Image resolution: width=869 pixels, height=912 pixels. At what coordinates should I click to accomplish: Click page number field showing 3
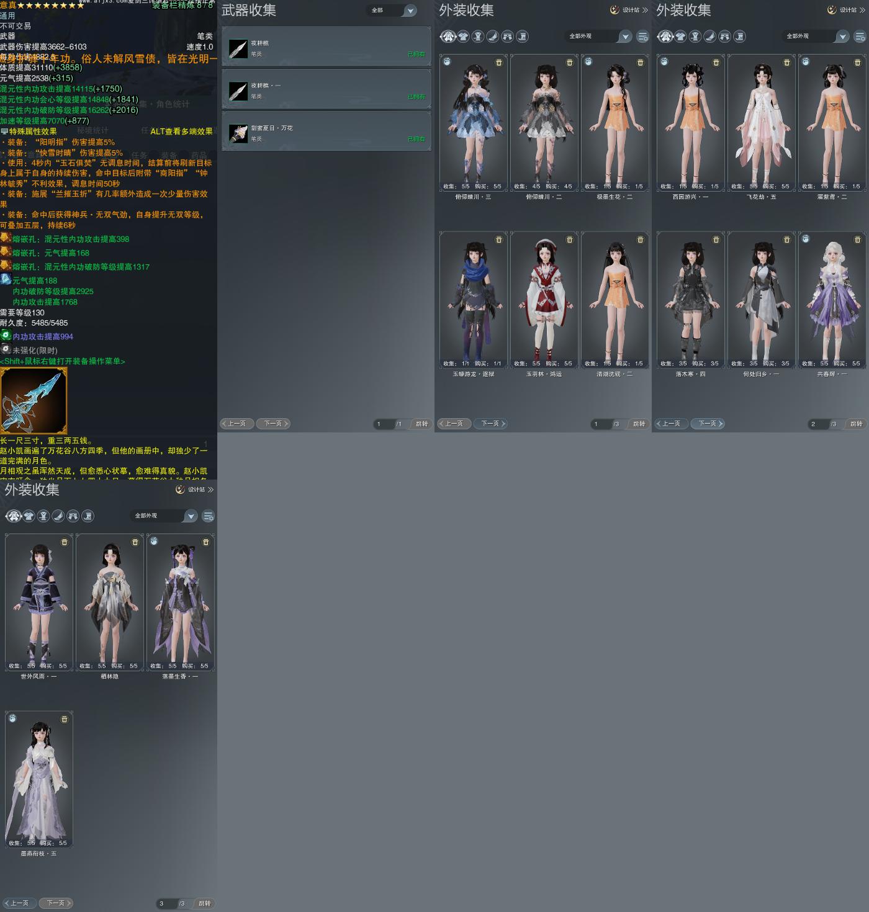tap(166, 904)
